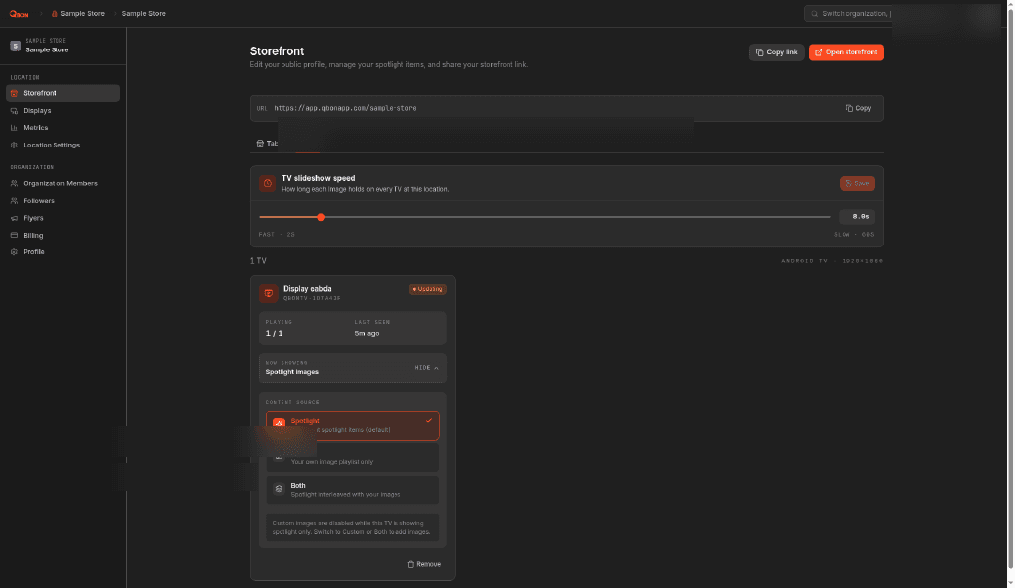This screenshot has width=1015, height=588.
Task: Copy the storefront URL with Copy button
Action: click(858, 108)
